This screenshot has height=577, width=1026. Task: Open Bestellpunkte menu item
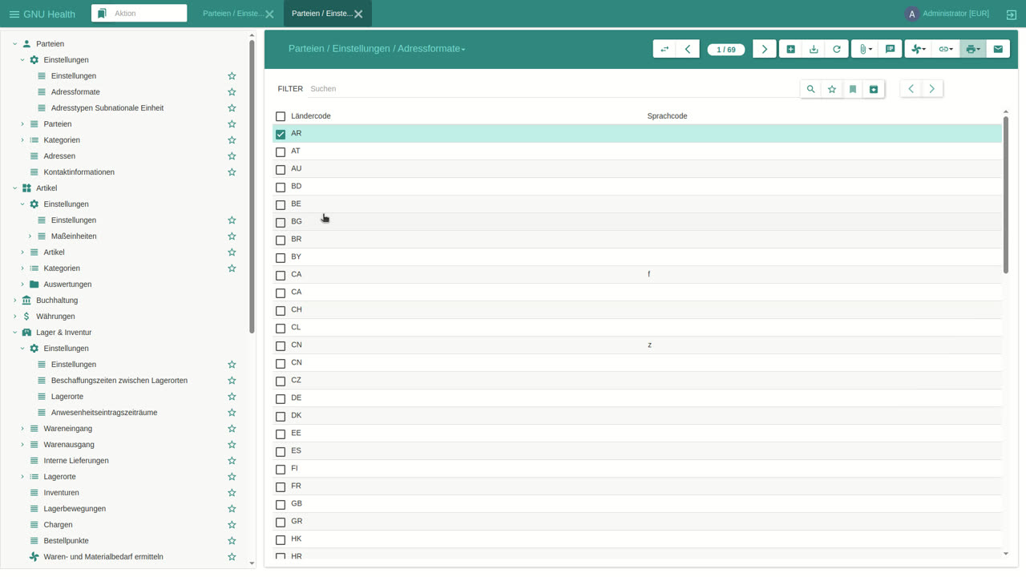66,541
